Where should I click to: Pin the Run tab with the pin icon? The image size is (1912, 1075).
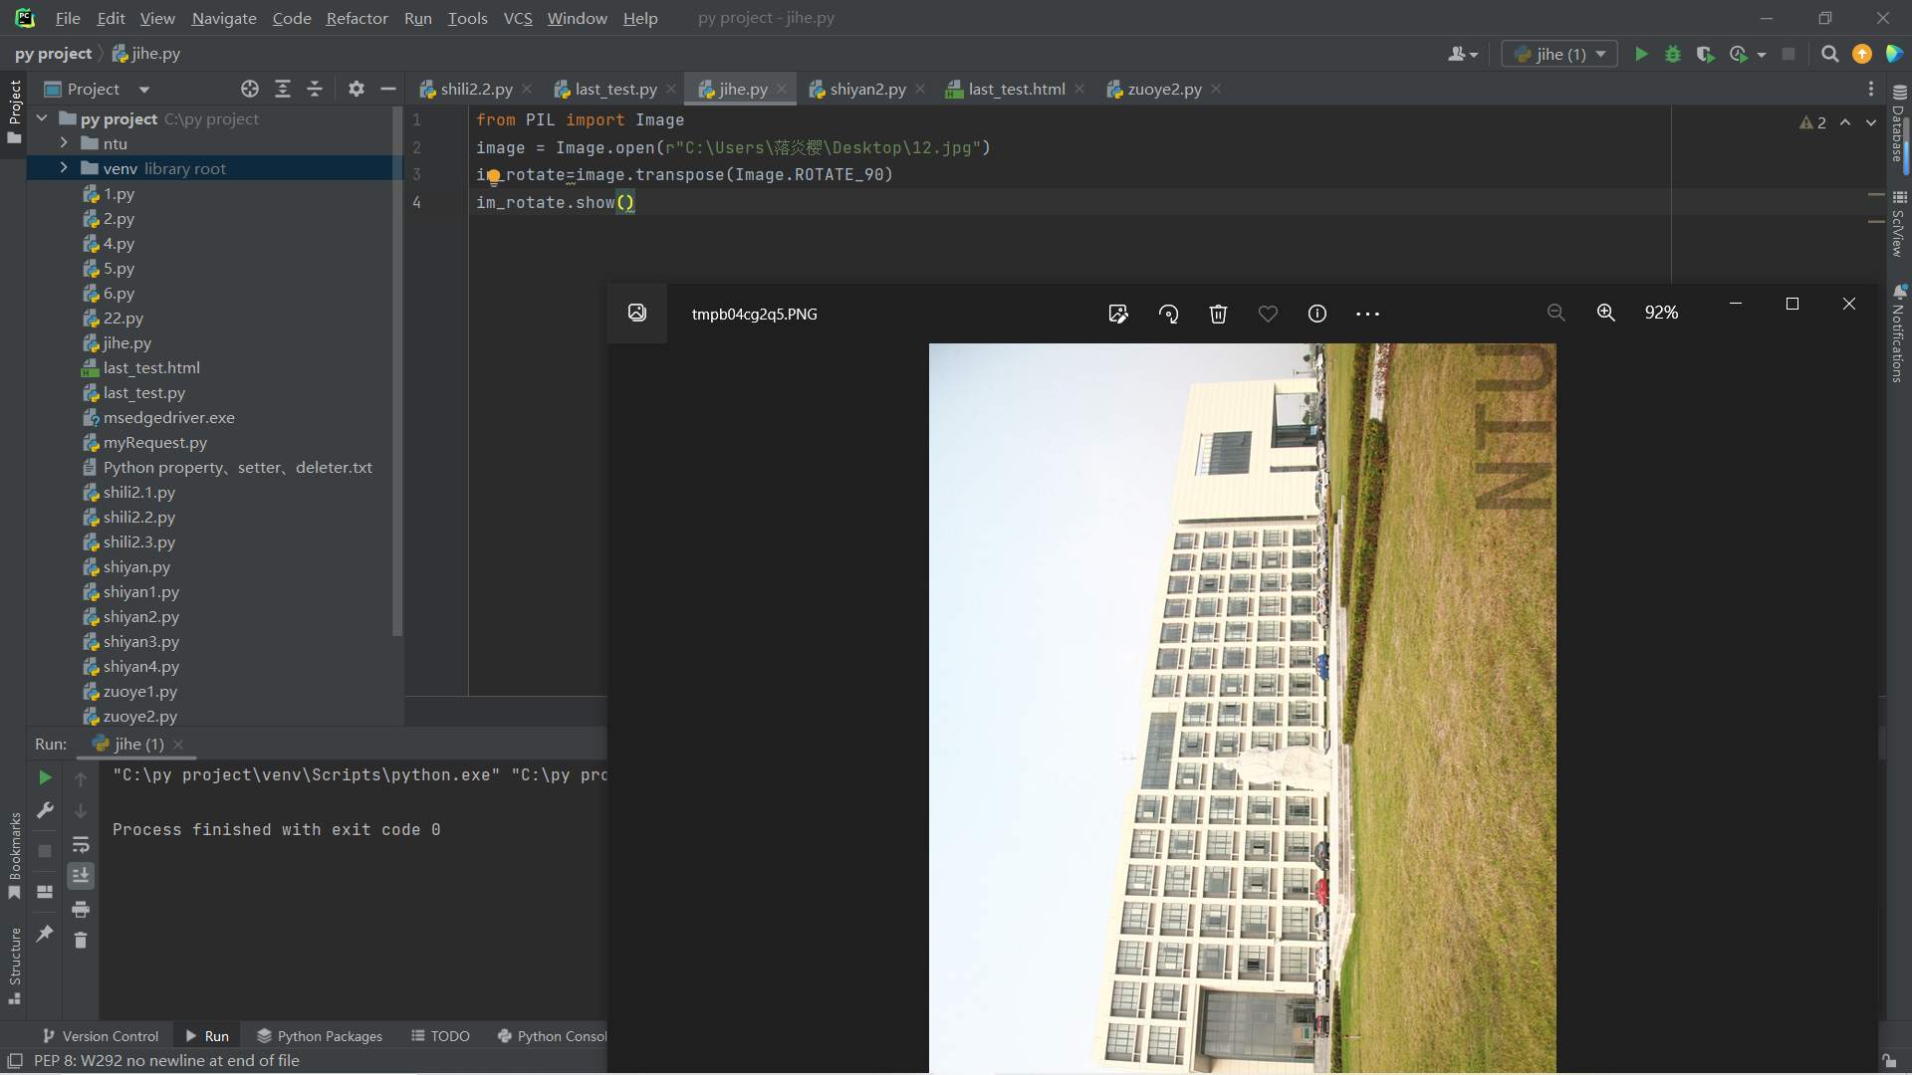[45, 936]
